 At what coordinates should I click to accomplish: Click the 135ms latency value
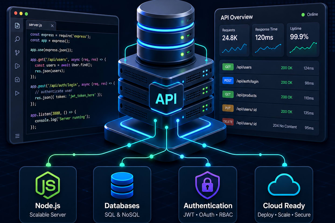(x=309, y=113)
